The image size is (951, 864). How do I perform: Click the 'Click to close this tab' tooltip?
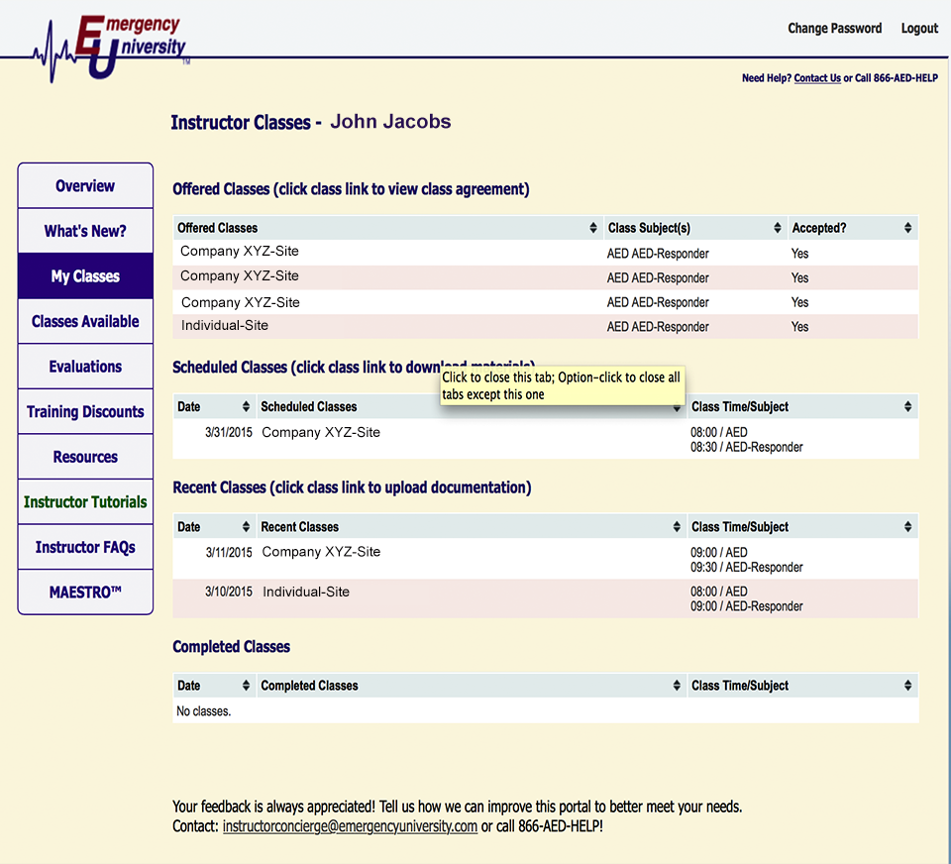tap(563, 385)
